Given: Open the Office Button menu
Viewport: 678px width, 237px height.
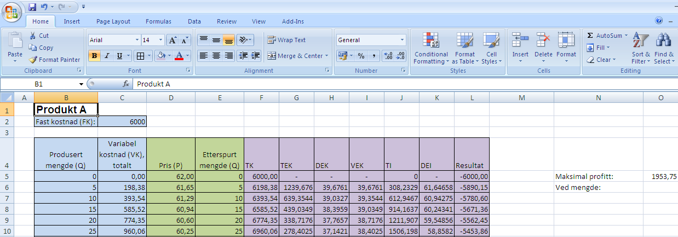Looking at the screenshot, I should [x=12, y=12].
